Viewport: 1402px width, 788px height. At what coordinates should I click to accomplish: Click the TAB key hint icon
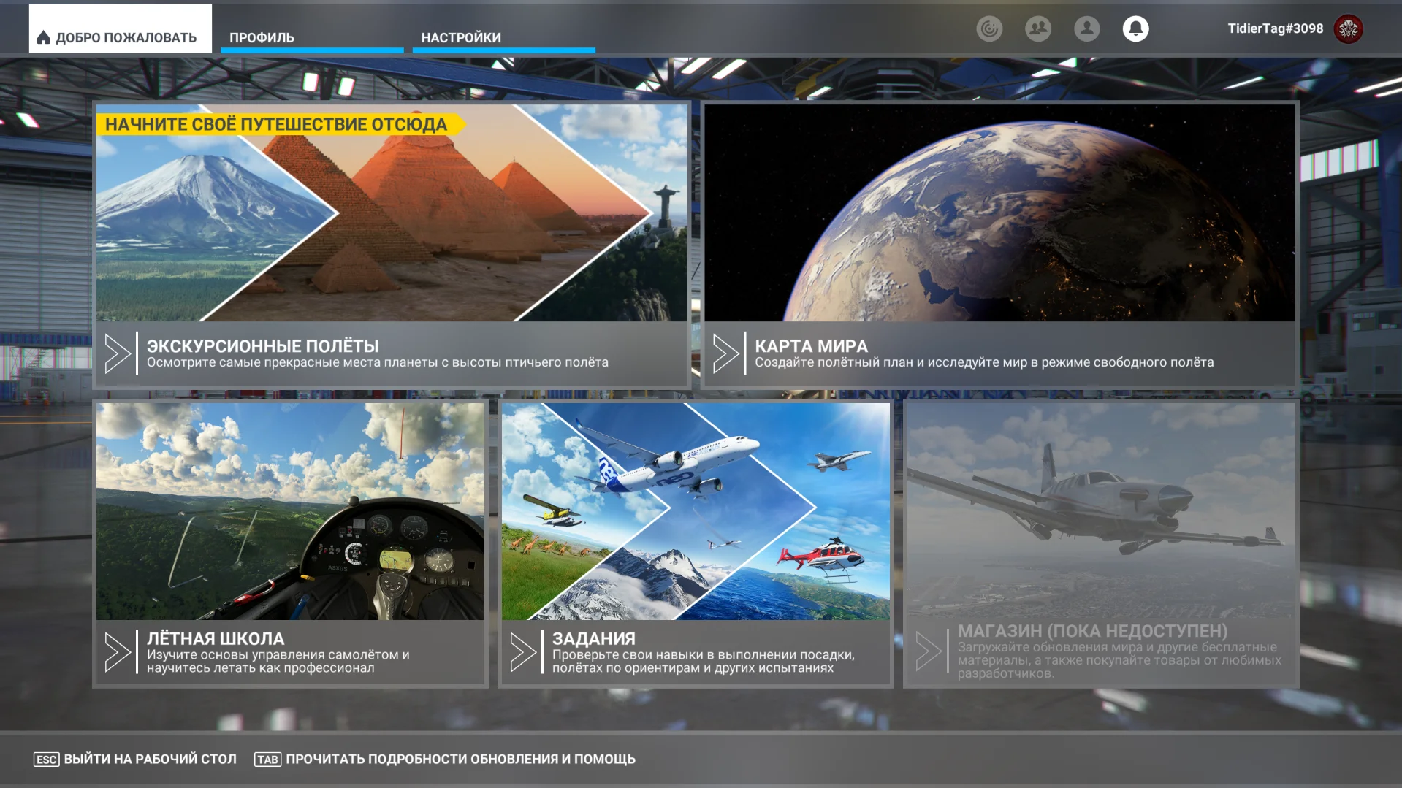267,760
